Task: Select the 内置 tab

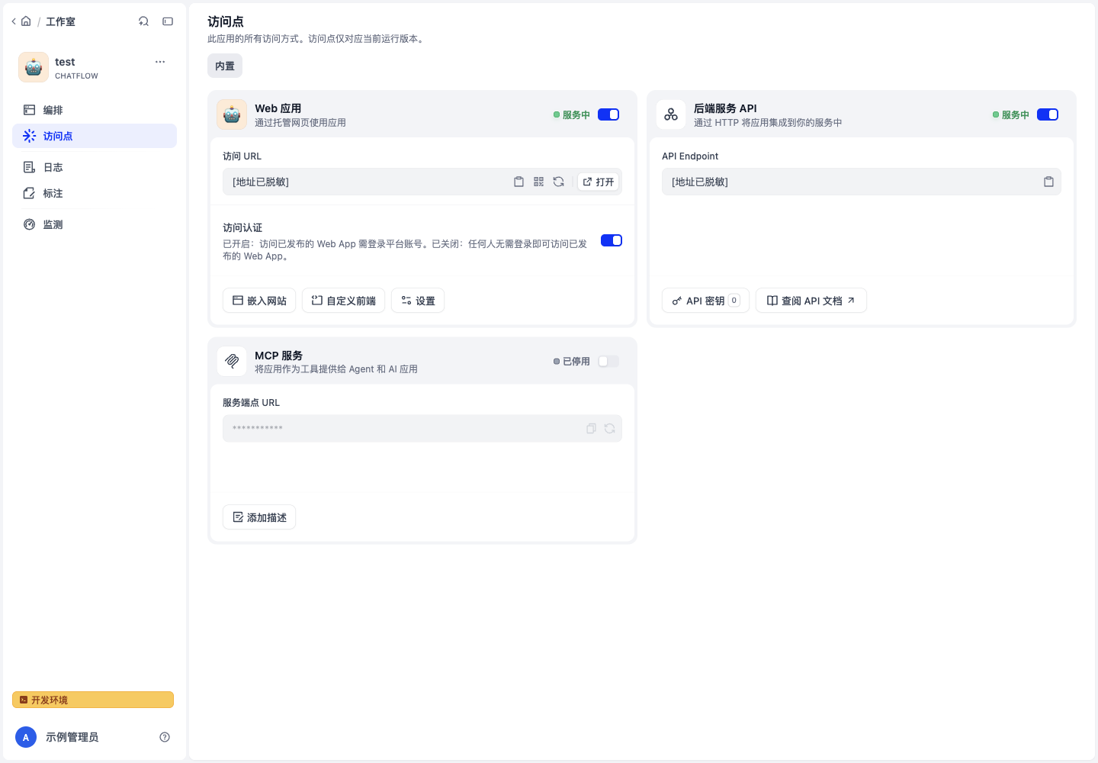Action: [225, 66]
